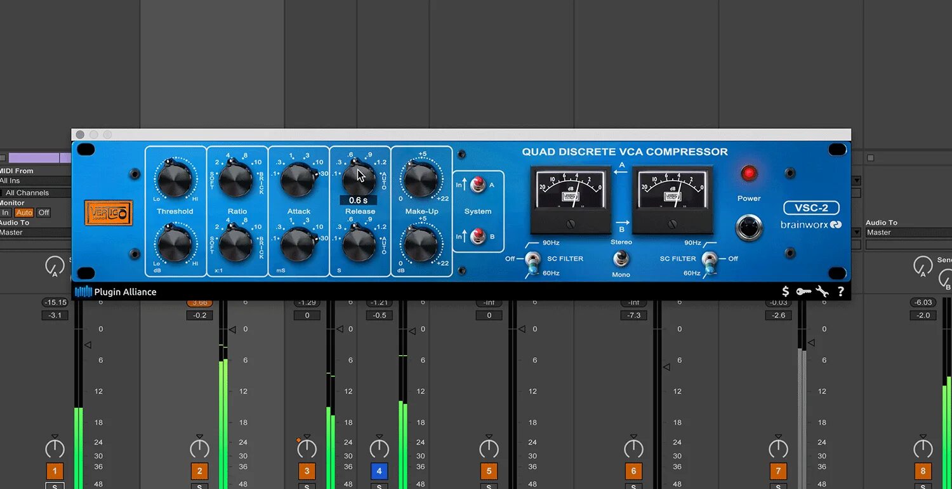Screen dimensions: 952x489
Task: Open the MIDI From 'All Ins' dropdown
Action: 36,181
